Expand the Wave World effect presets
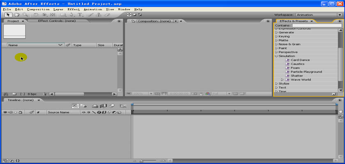345x164 pixels. coord(282,80)
